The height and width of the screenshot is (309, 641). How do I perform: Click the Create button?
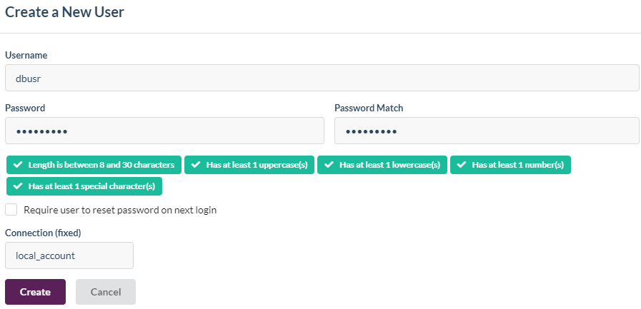point(35,292)
